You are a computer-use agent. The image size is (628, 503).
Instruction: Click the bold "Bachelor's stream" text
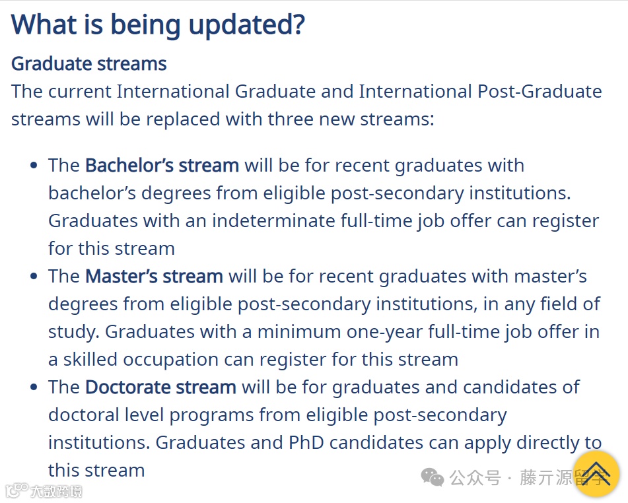click(x=162, y=165)
